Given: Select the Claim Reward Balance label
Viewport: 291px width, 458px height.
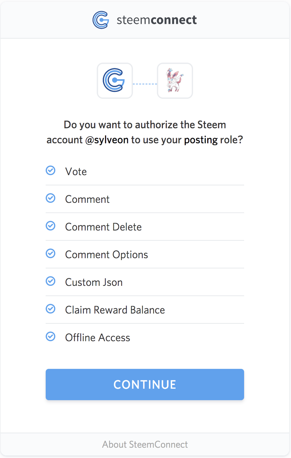Looking at the screenshot, I should pos(115,310).
